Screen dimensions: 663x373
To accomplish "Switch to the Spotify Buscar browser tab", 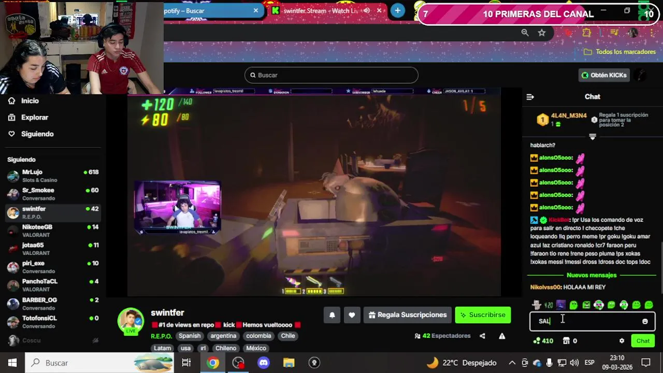I will (x=207, y=10).
